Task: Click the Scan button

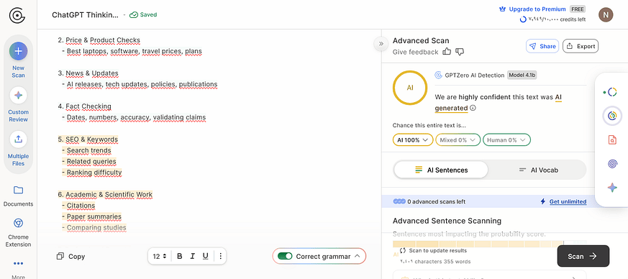Action: tap(583, 256)
